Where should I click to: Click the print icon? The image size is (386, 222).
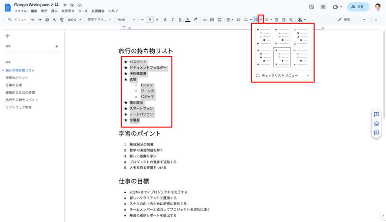[47, 20]
